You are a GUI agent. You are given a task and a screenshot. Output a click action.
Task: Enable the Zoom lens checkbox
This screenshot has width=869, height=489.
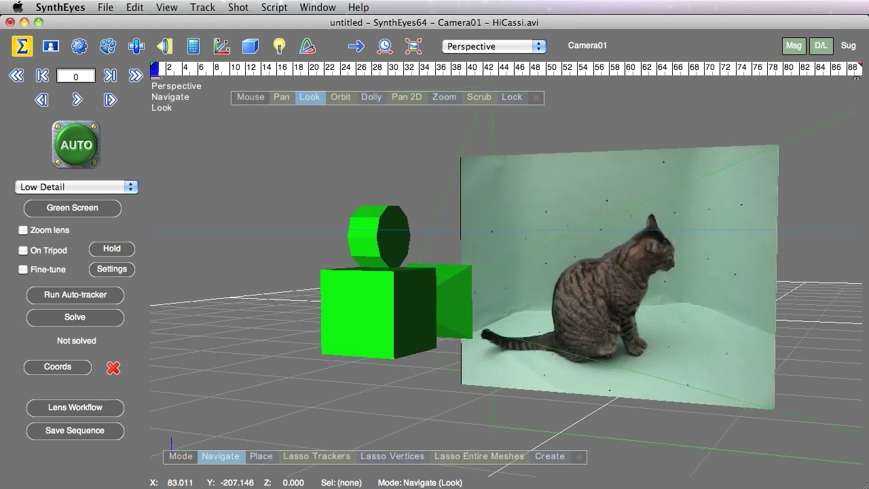click(x=23, y=230)
